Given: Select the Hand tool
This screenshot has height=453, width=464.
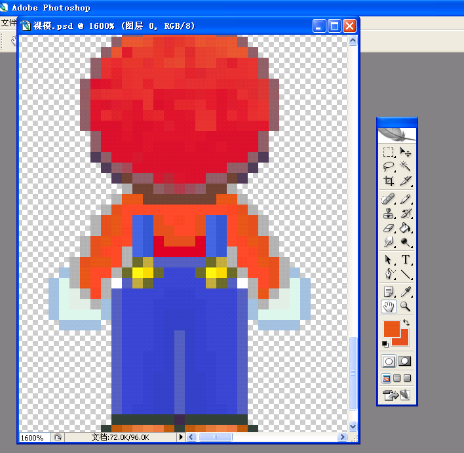Looking at the screenshot, I should pos(388,306).
